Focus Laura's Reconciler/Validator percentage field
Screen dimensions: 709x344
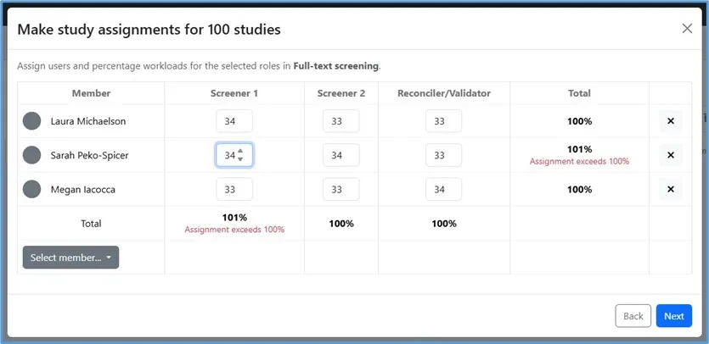443,121
